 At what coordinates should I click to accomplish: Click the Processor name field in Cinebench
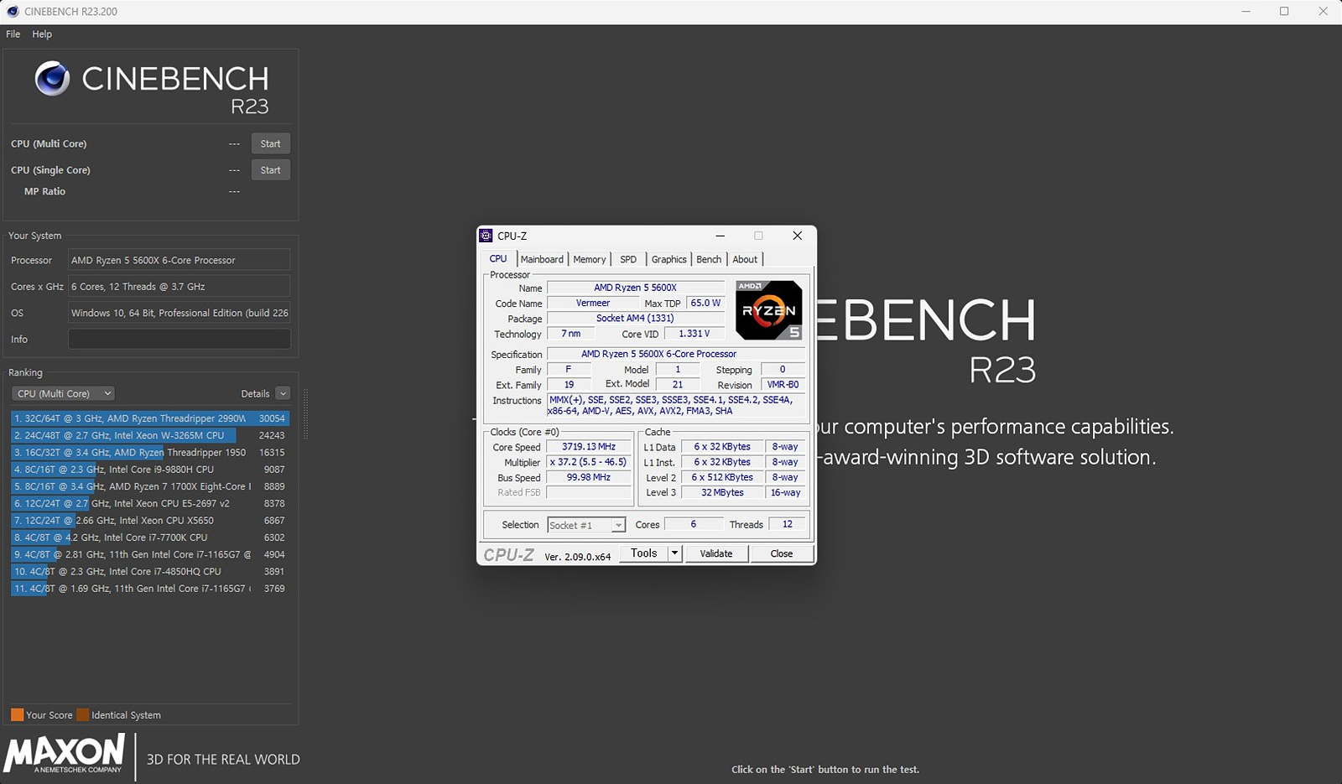pos(179,260)
